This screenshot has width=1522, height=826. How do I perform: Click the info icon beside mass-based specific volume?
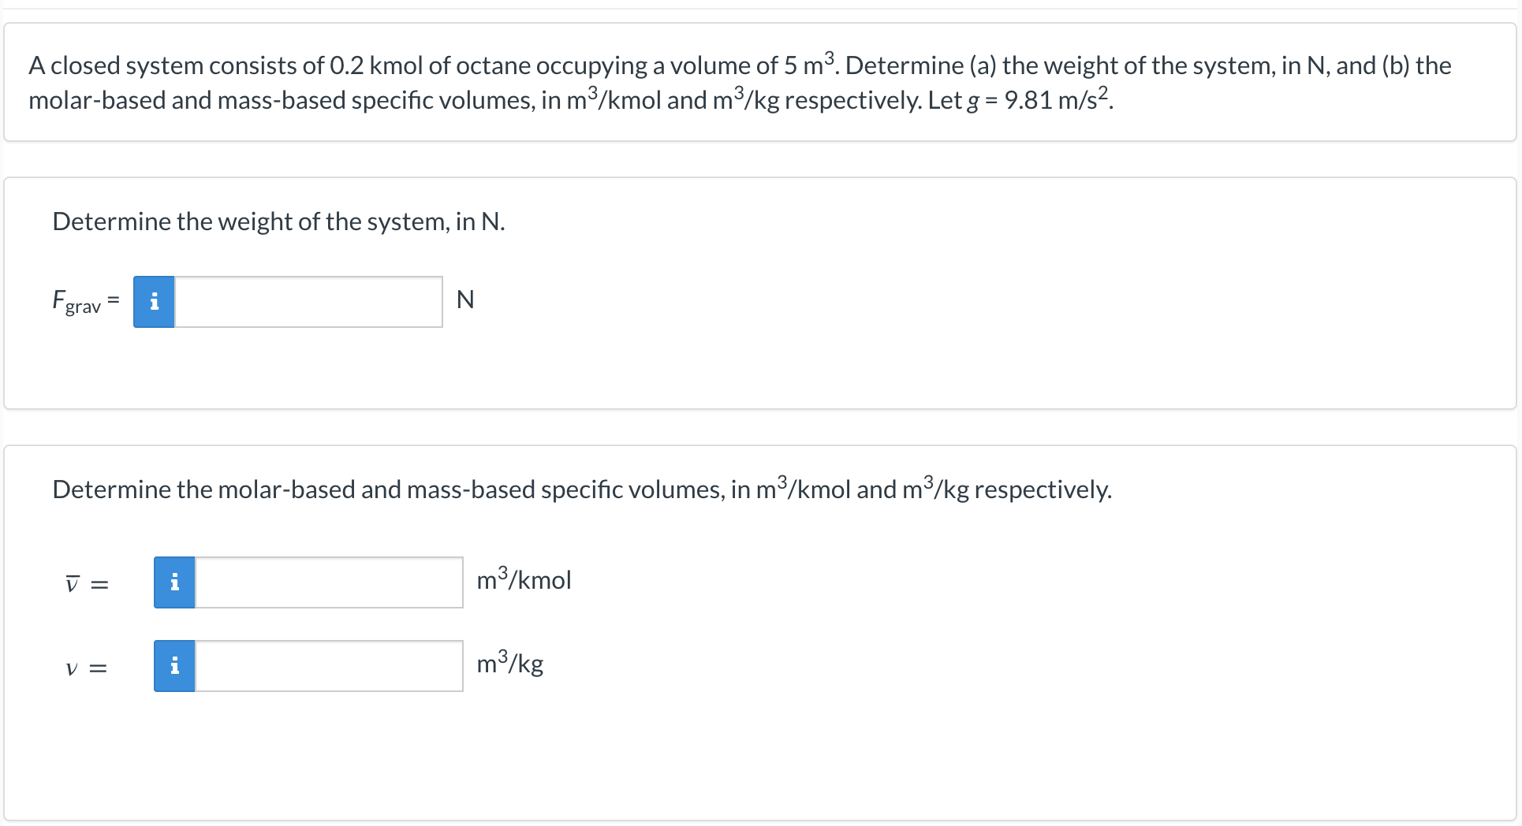(x=174, y=666)
